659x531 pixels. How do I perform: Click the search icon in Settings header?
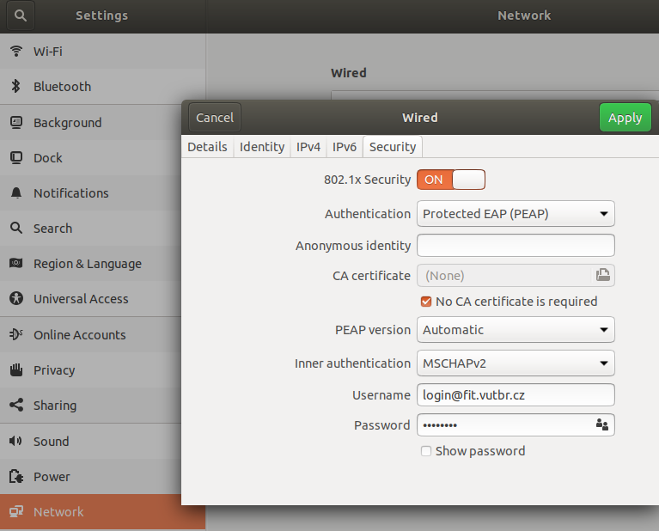tap(20, 15)
